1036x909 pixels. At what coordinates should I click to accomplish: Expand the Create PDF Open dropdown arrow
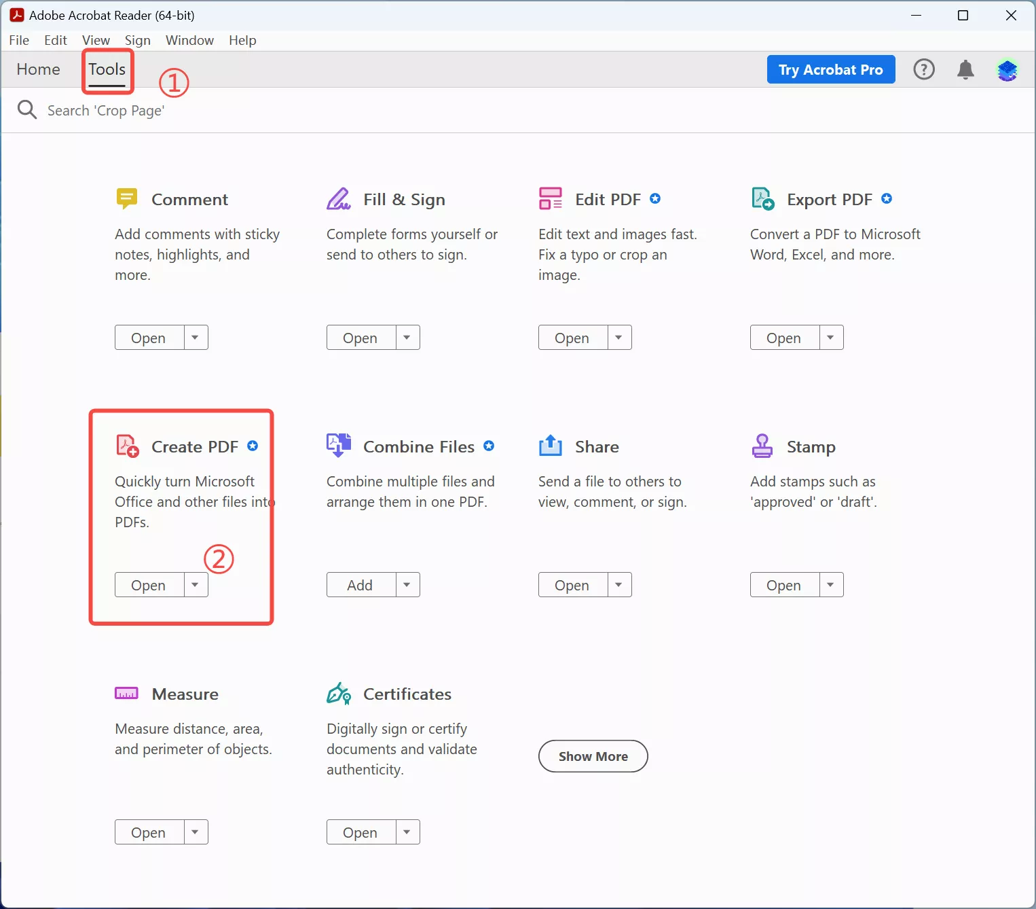click(196, 585)
